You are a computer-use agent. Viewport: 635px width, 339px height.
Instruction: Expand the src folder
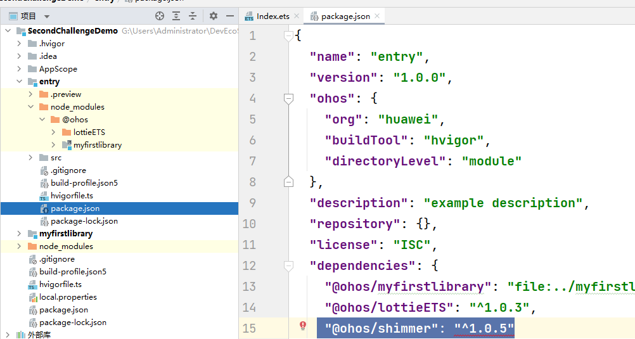coord(30,158)
